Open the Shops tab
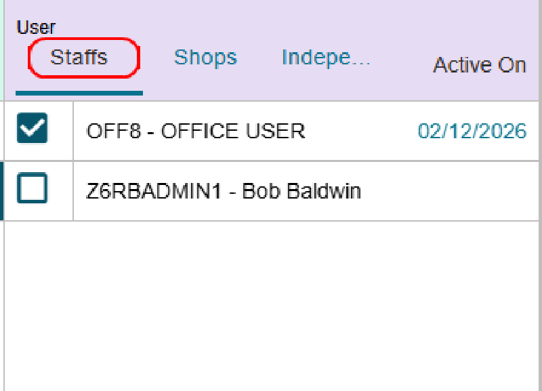 click(x=205, y=58)
